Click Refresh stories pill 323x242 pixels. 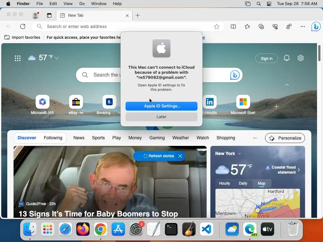point(159,156)
